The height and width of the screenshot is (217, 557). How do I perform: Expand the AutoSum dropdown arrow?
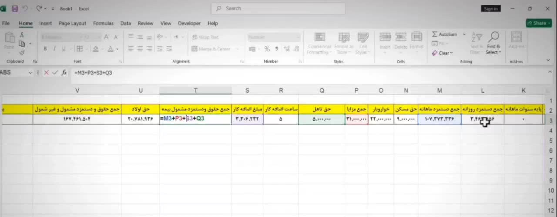pyautogui.click(x=464, y=34)
